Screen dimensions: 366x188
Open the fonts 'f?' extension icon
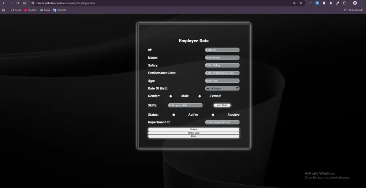[310, 3]
